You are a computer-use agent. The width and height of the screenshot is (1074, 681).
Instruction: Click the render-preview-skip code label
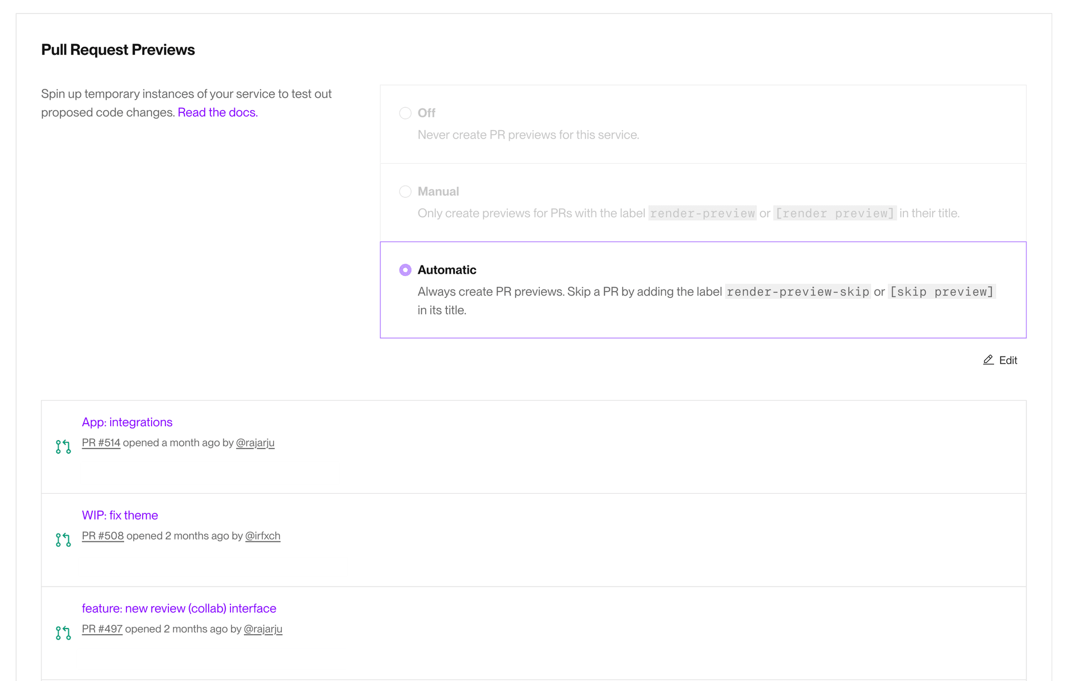tap(798, 292)
